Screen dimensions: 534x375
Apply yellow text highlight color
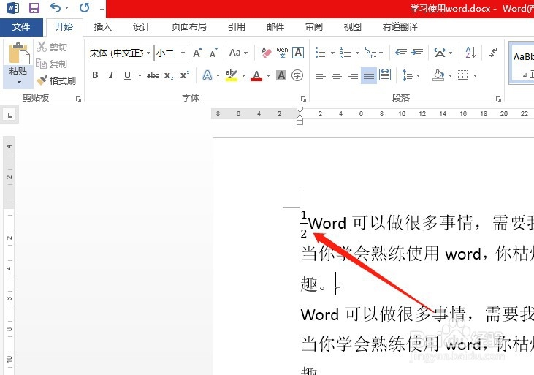232,75
